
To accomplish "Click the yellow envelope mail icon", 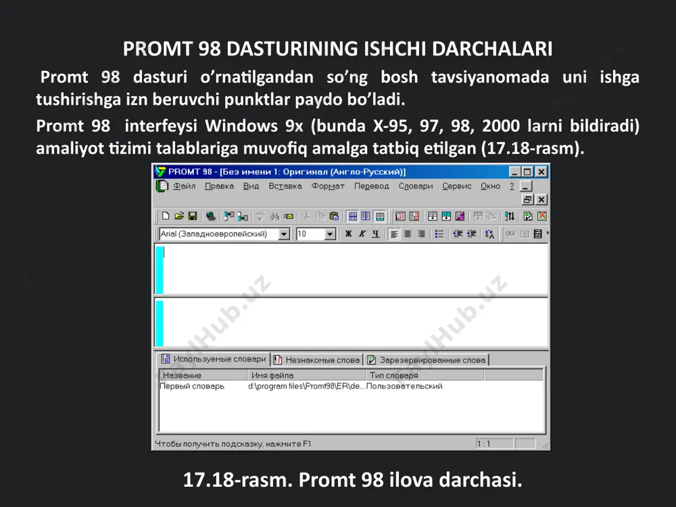I will [x=289, y=216].
